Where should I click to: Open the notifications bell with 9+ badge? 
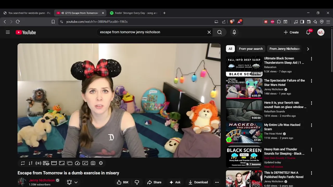coord(308,32)
